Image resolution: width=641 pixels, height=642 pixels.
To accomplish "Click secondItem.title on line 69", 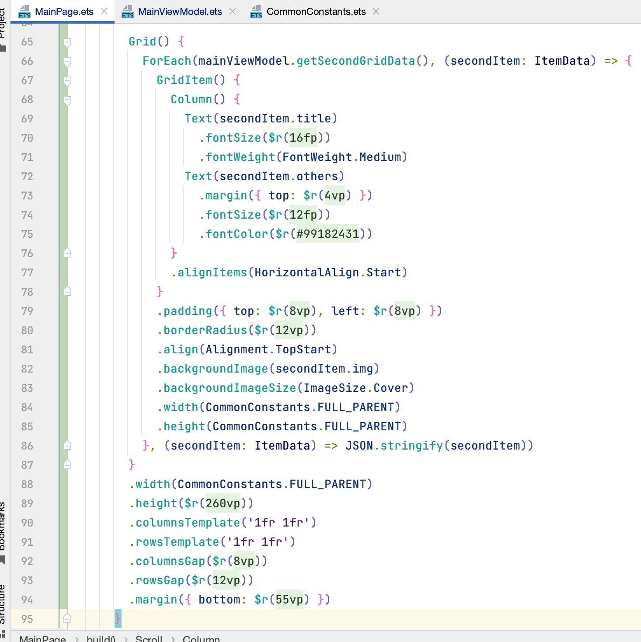I will 275,119.
